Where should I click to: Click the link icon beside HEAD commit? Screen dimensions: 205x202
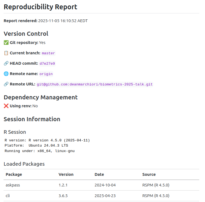[6, 63]
